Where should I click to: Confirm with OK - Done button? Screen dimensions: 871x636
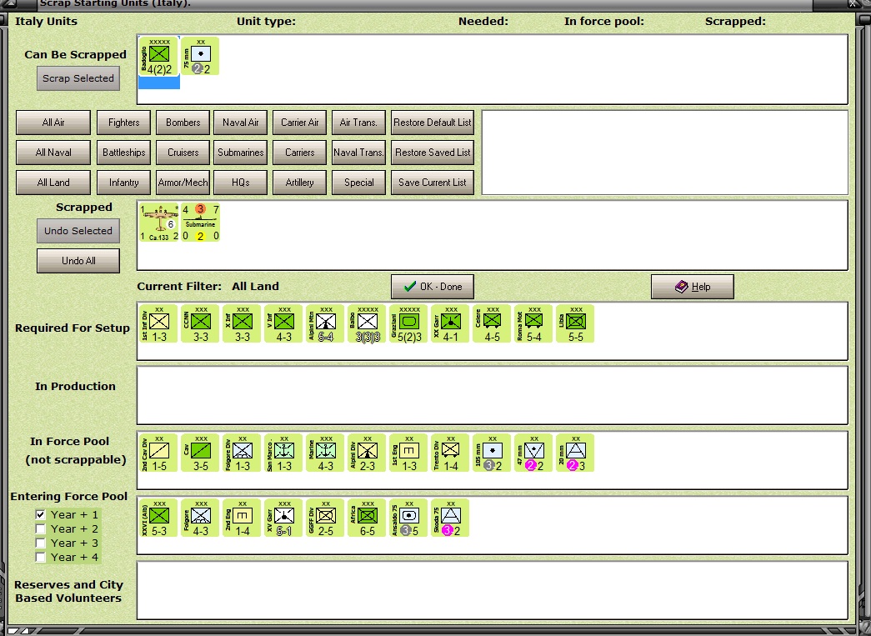433,287
